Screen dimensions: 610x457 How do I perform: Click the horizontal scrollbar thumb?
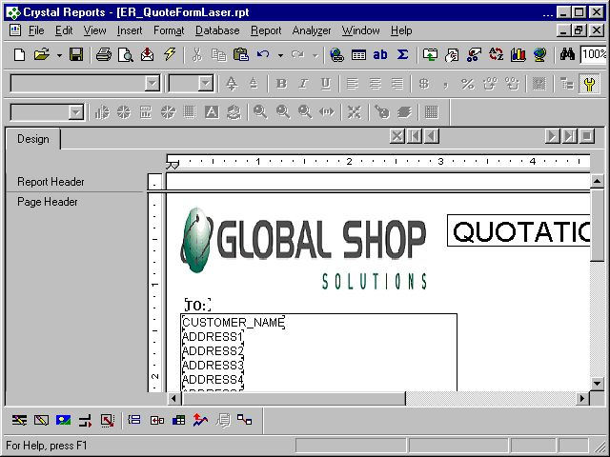coord(294,398)
